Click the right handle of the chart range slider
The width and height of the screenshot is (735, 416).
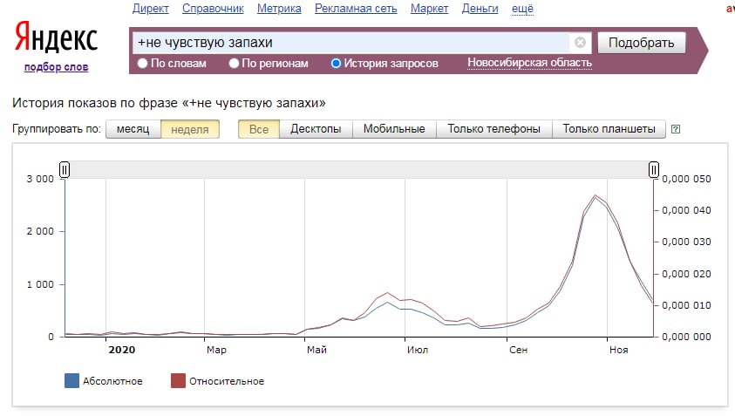(x=653, y=169)
